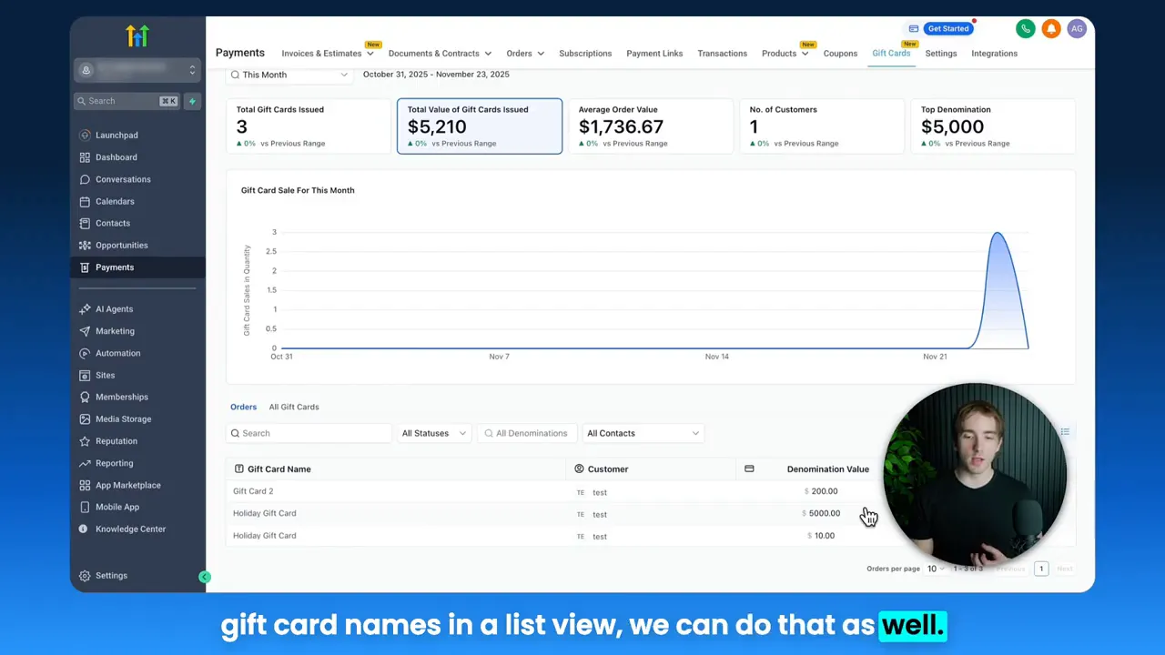Expand the Products menu
Image resolution: width=1165 pixels, height=655 pixels.
(x=785, y=54)
